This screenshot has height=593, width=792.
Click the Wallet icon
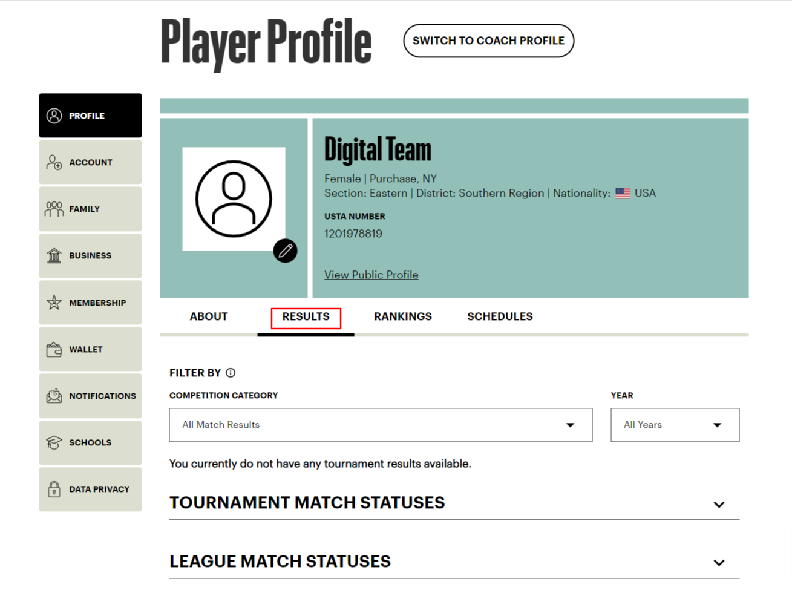tap(54, 349)
